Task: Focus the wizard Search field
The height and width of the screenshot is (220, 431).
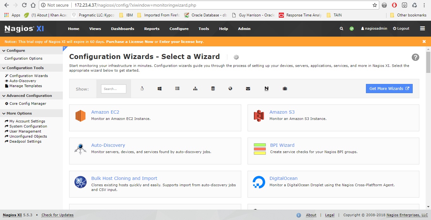Action: click(x=114, y=89)
